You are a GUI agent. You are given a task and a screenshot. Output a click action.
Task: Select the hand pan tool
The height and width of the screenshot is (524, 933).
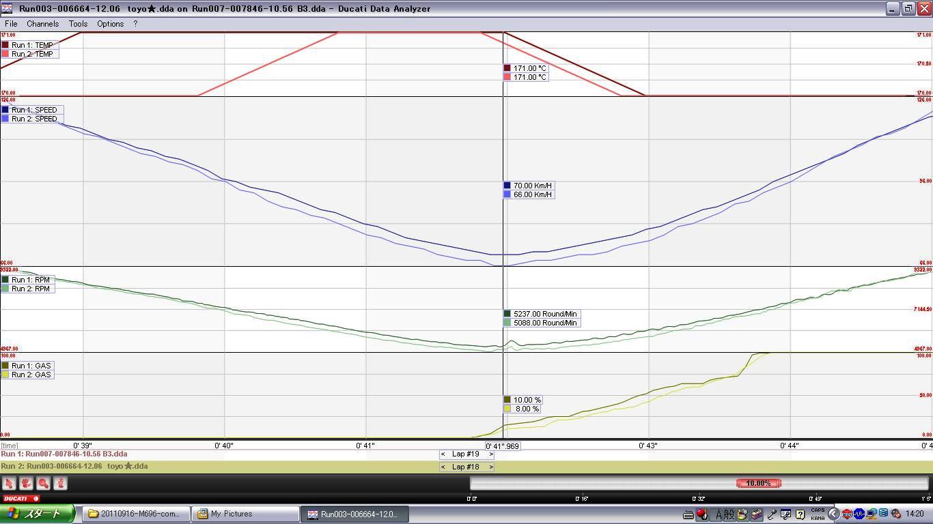click(x=26, y=484)
